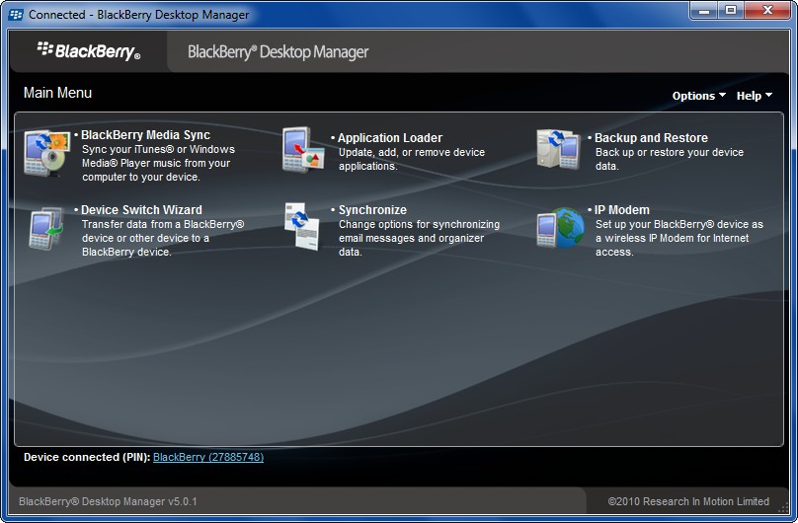Click the IP Modem globe icon
798x523 pixels.
(561, 227)
